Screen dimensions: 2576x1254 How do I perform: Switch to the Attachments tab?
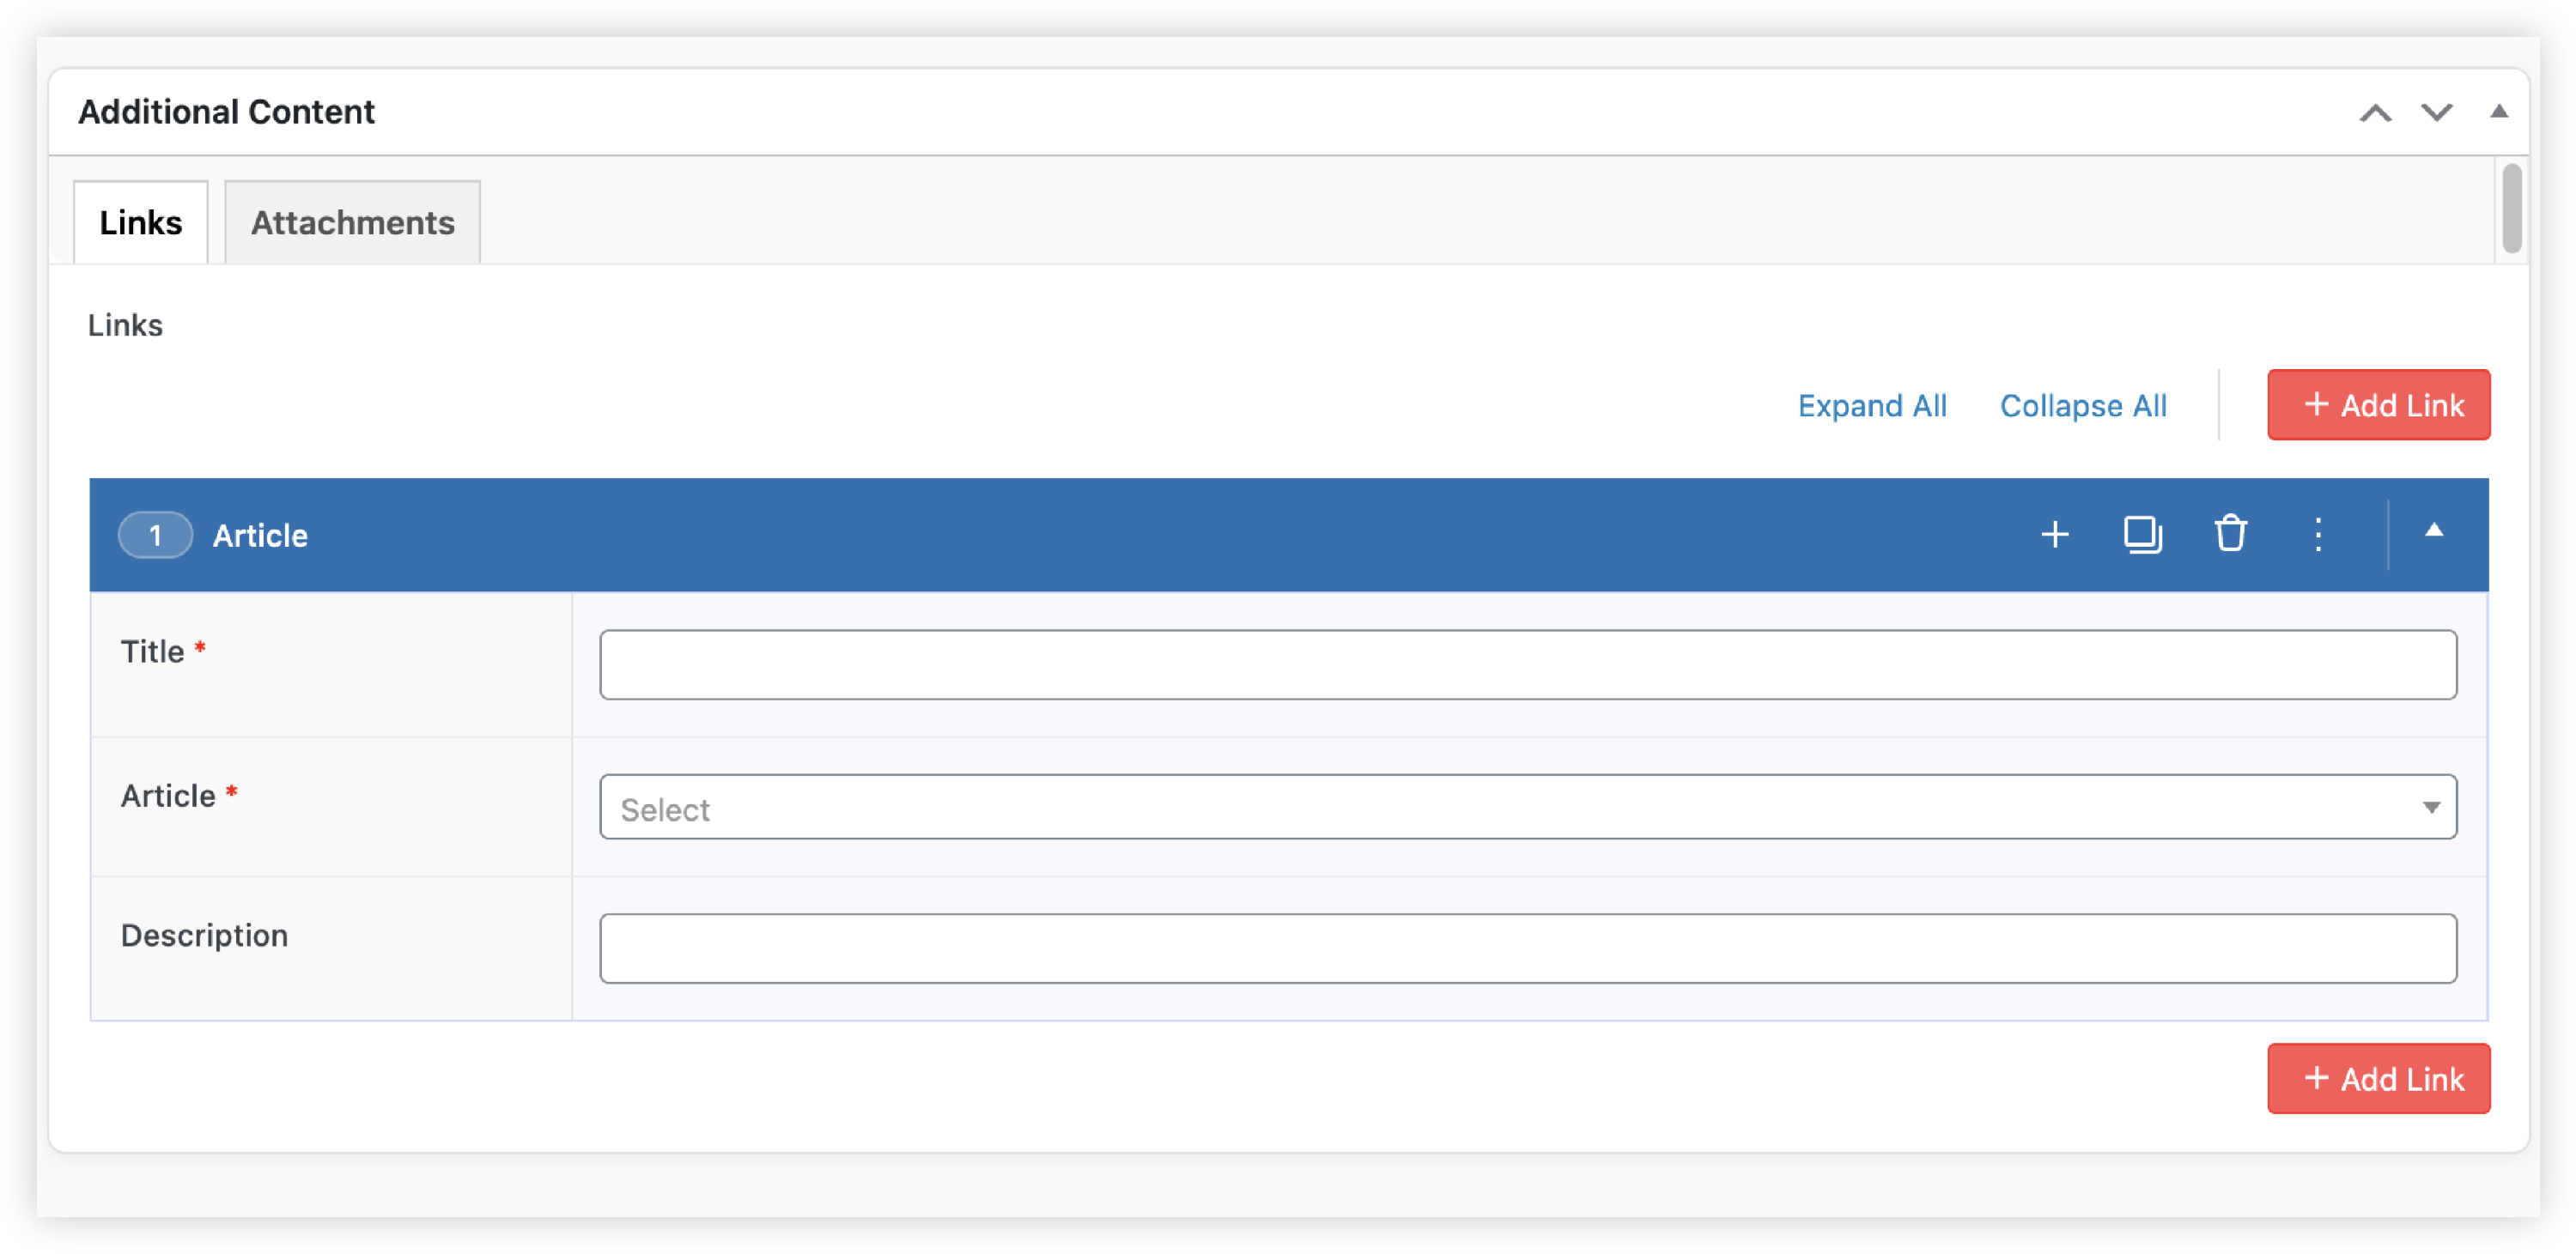[x=352, y=223]
